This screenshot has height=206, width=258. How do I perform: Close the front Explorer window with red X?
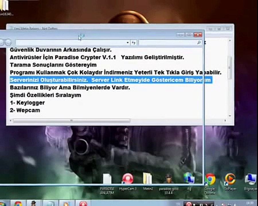point(198,35)
